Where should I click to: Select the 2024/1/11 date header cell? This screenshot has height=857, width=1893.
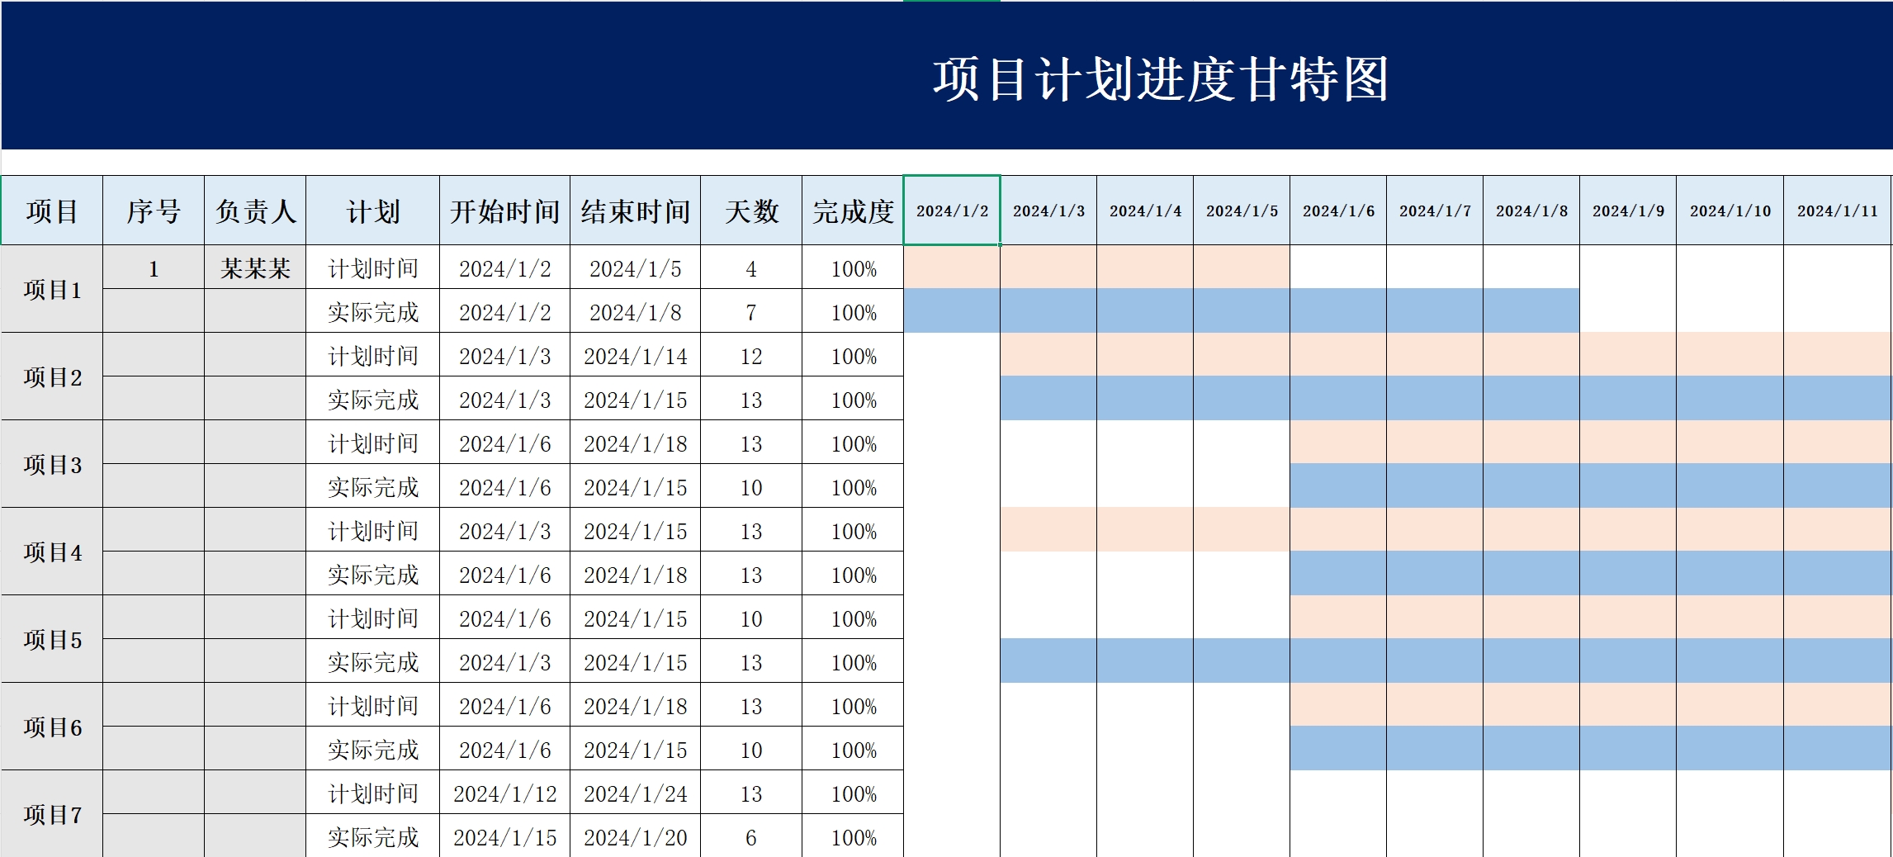[x=1838, y=211]
